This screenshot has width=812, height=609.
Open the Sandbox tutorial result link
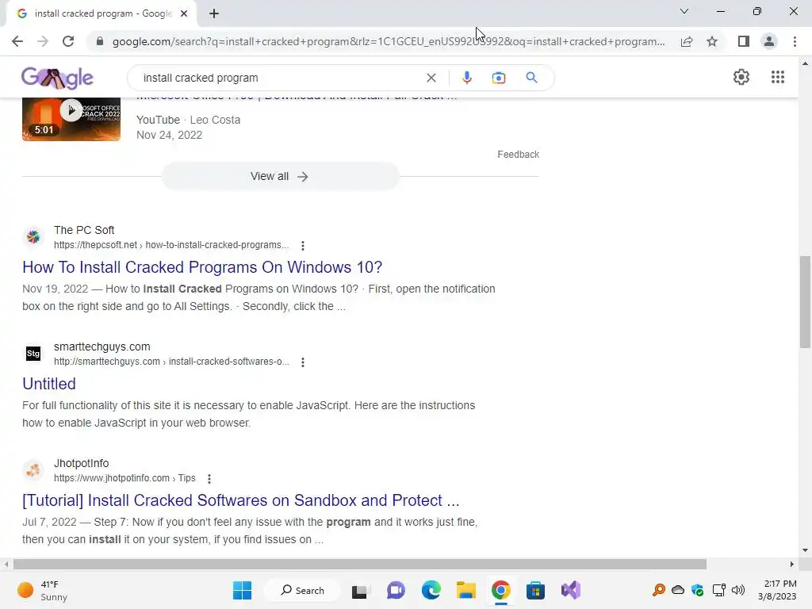coord(241,500)
